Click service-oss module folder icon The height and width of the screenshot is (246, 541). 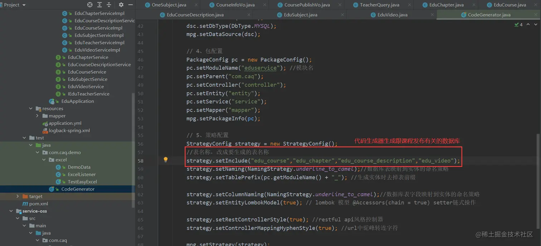19,211
